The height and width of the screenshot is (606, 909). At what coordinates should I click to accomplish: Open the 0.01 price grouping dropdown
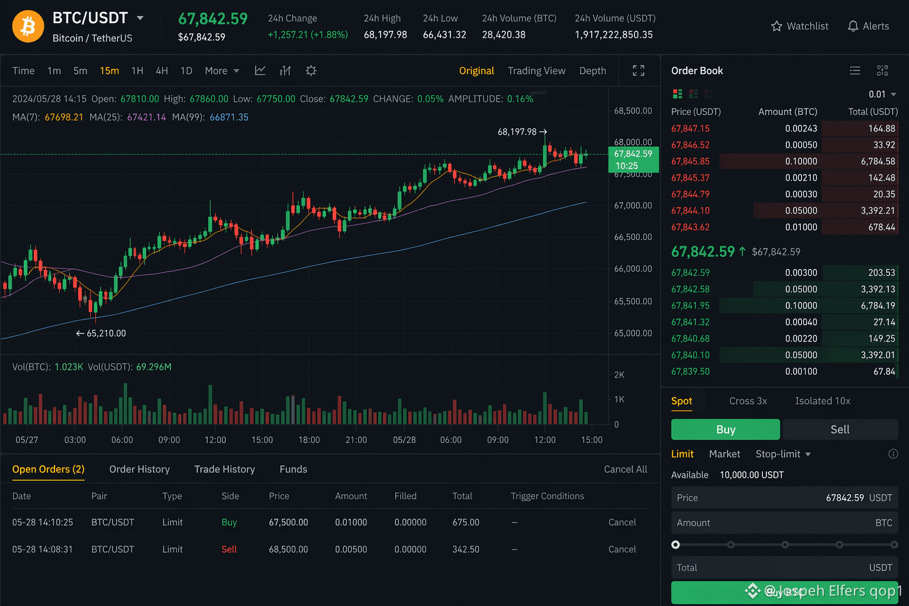coord(882,94)
